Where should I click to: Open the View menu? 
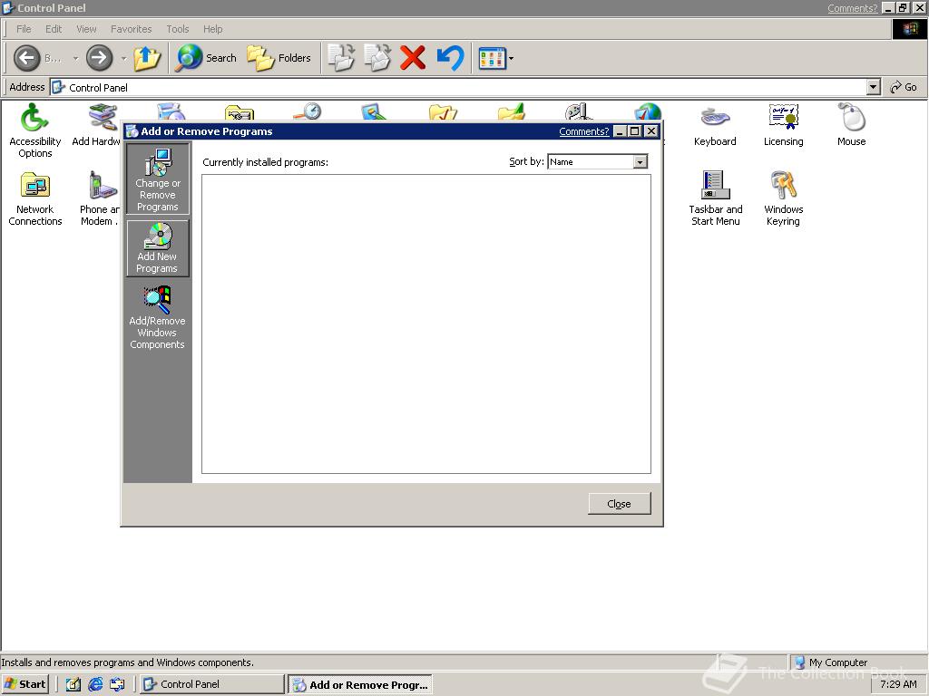(x=86, y=29)
